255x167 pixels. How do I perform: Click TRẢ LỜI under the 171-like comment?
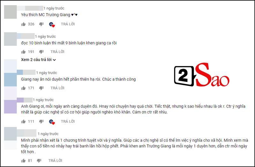(x=57, y=88)
